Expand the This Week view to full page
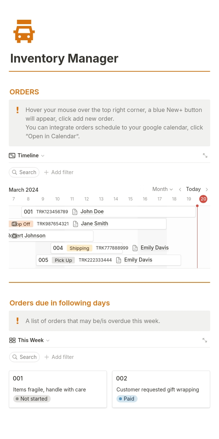The height and width of the screenshot is (439, 219). (x=205, y=340)
